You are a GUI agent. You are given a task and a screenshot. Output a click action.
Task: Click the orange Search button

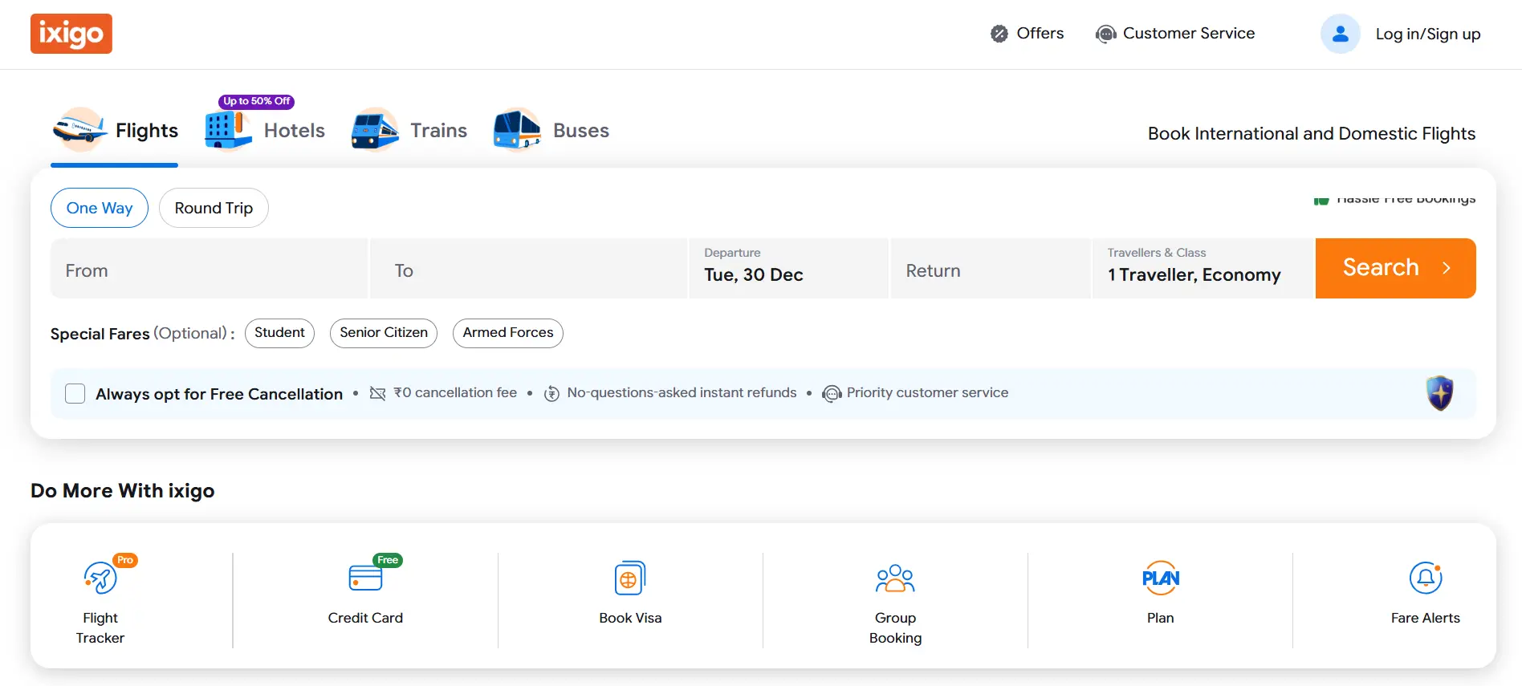1396,268
